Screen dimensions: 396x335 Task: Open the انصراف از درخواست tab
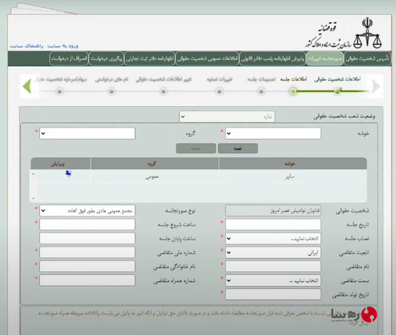click(x=69, y=58)
